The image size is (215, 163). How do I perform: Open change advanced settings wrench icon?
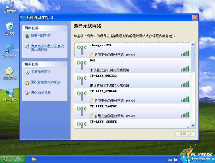27,93
